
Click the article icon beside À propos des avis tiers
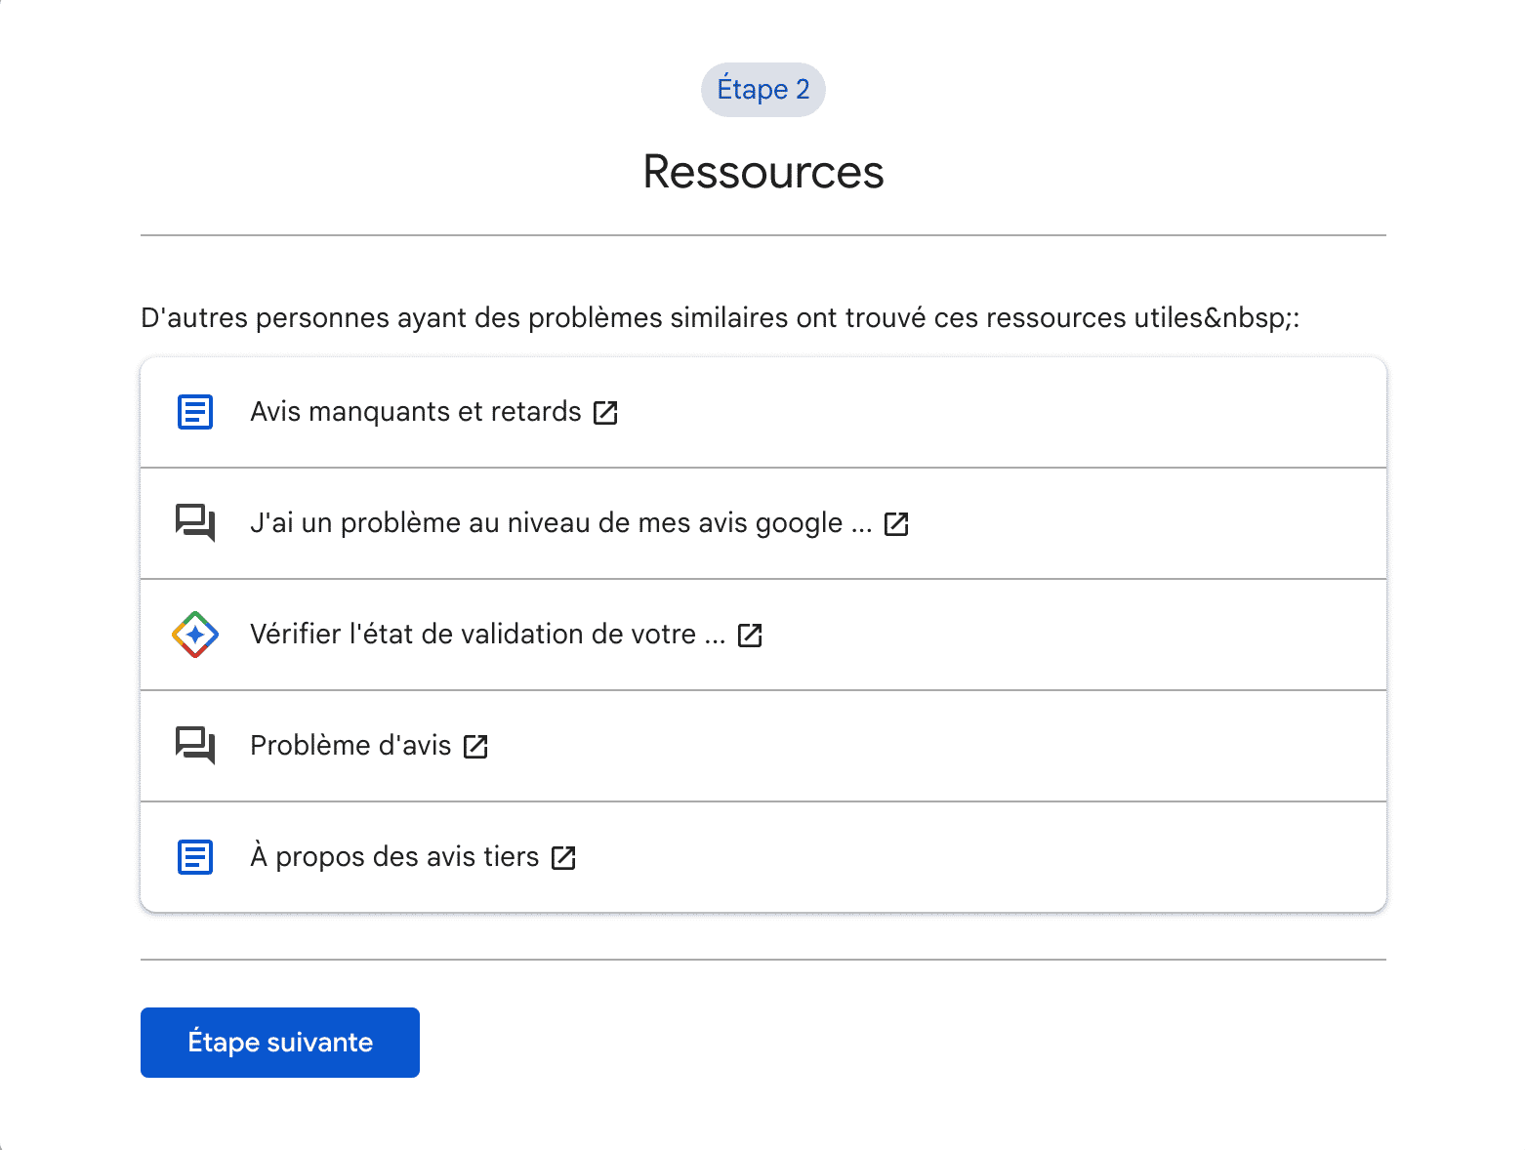pos(195,857)
